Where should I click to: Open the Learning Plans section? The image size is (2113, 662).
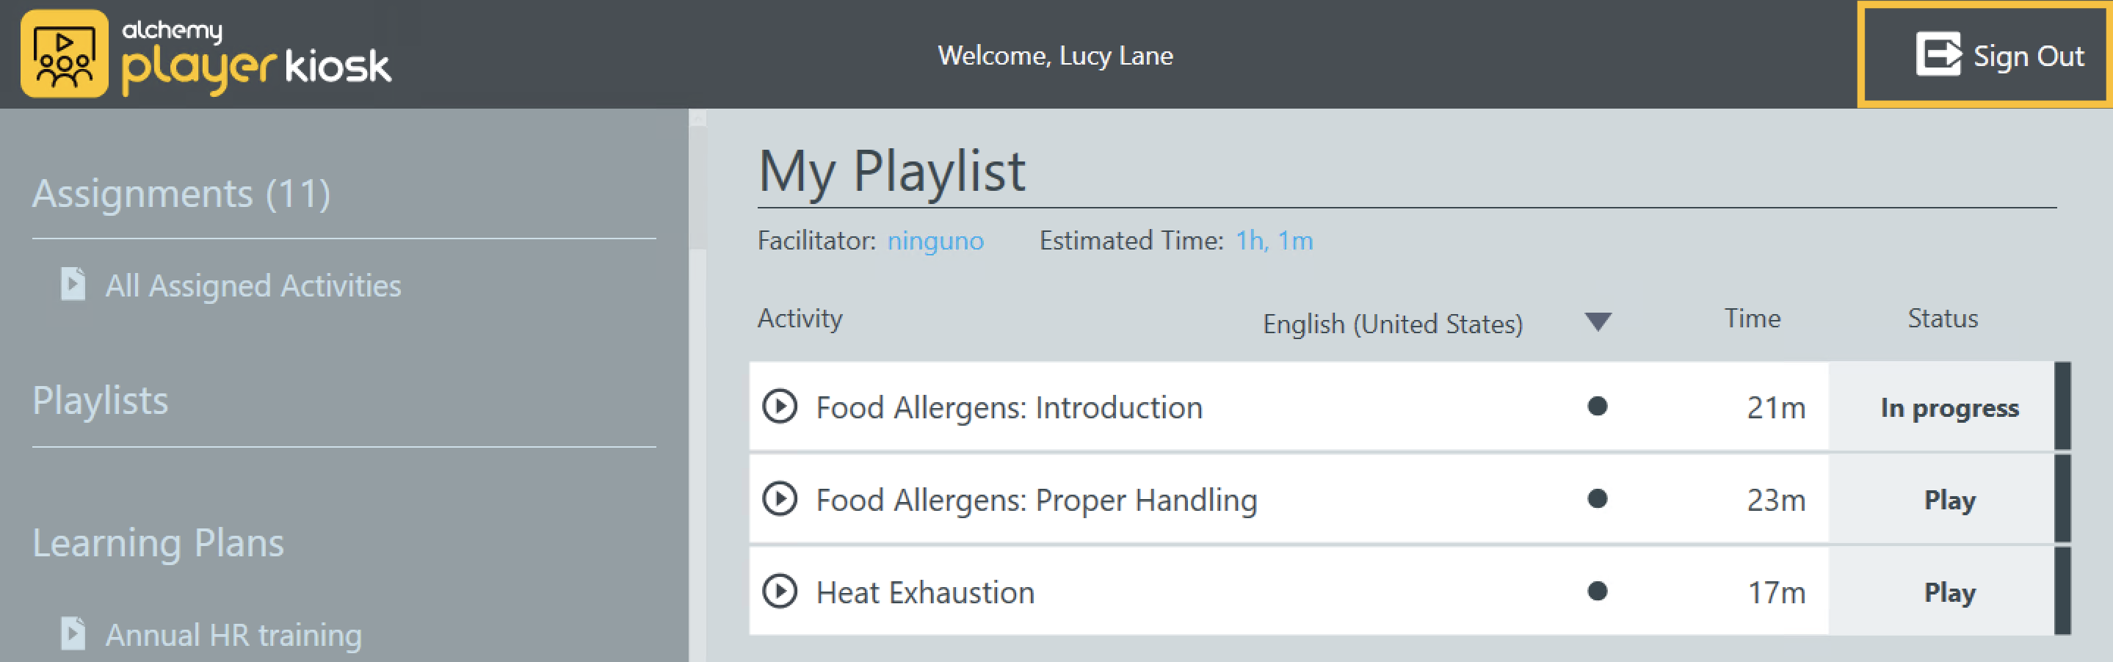[x=159, y=543]
